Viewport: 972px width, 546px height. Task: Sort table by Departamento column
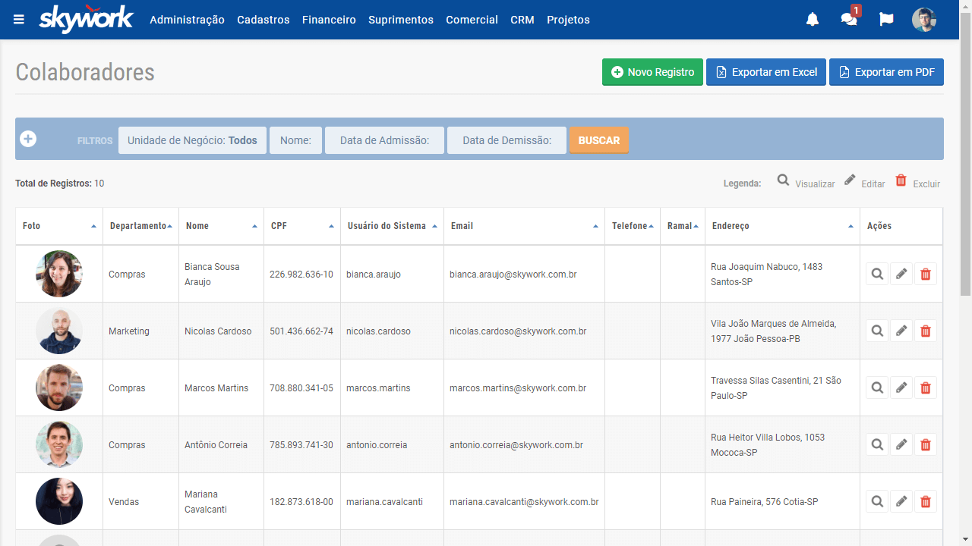[140, 226]
